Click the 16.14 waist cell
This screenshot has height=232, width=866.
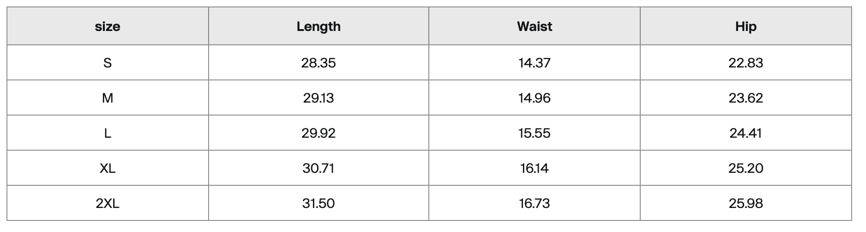coord(535,168)
